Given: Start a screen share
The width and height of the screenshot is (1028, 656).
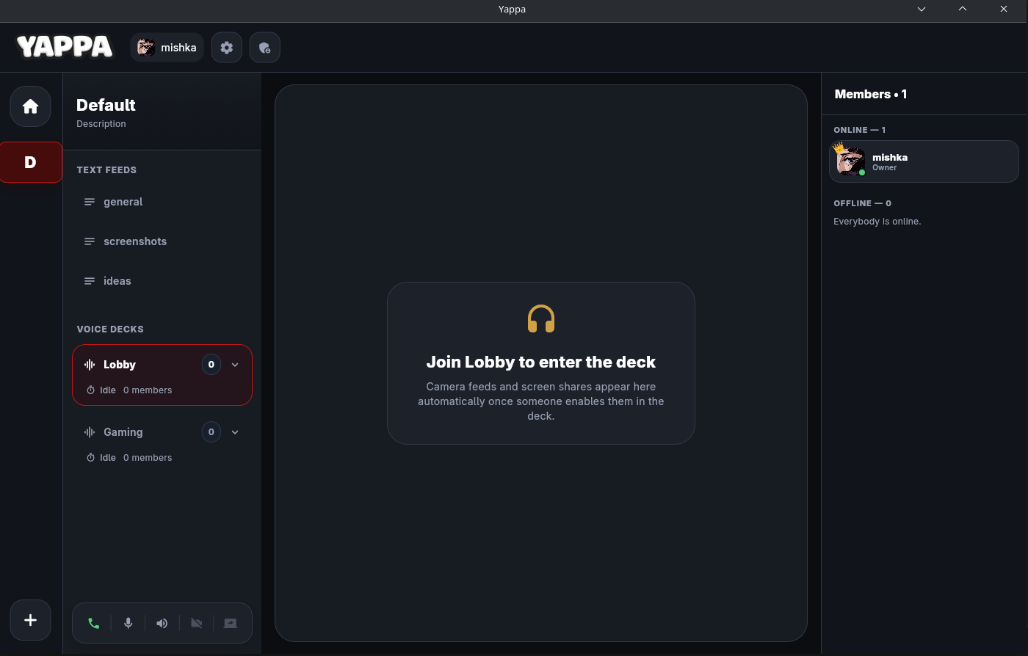Looking at the screenshot, I should click(230, 622).
